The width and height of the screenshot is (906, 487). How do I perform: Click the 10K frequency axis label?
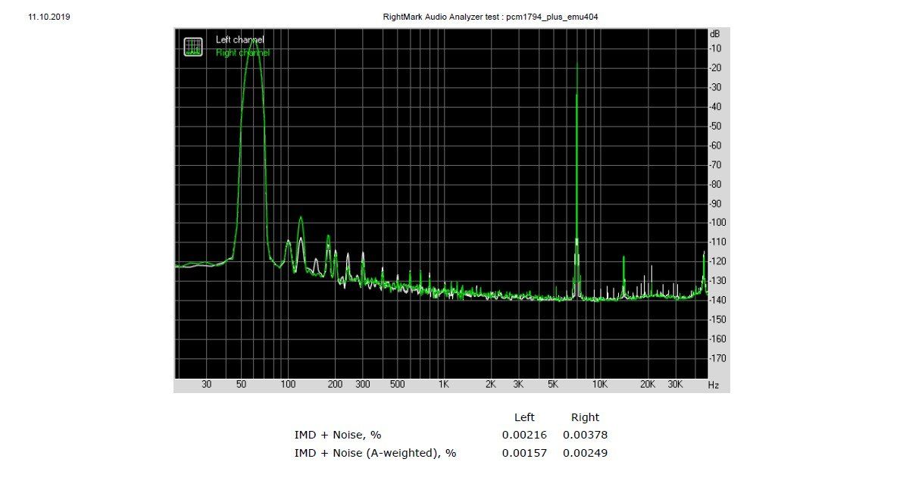tap(600, 384)
